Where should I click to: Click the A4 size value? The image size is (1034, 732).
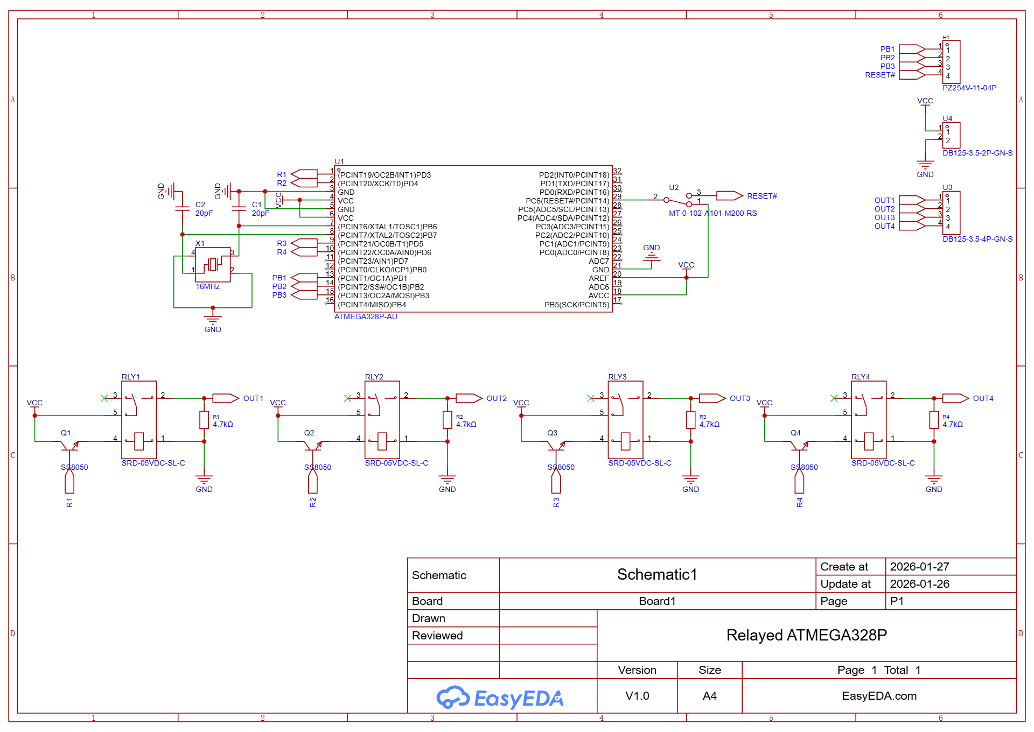pyautogui.click(x=709, y=696)
